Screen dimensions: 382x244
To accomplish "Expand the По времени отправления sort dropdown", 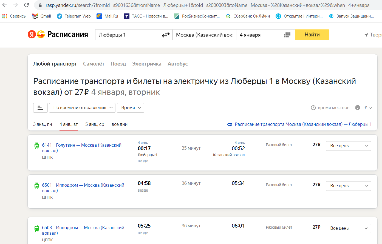I will (82, 108).
